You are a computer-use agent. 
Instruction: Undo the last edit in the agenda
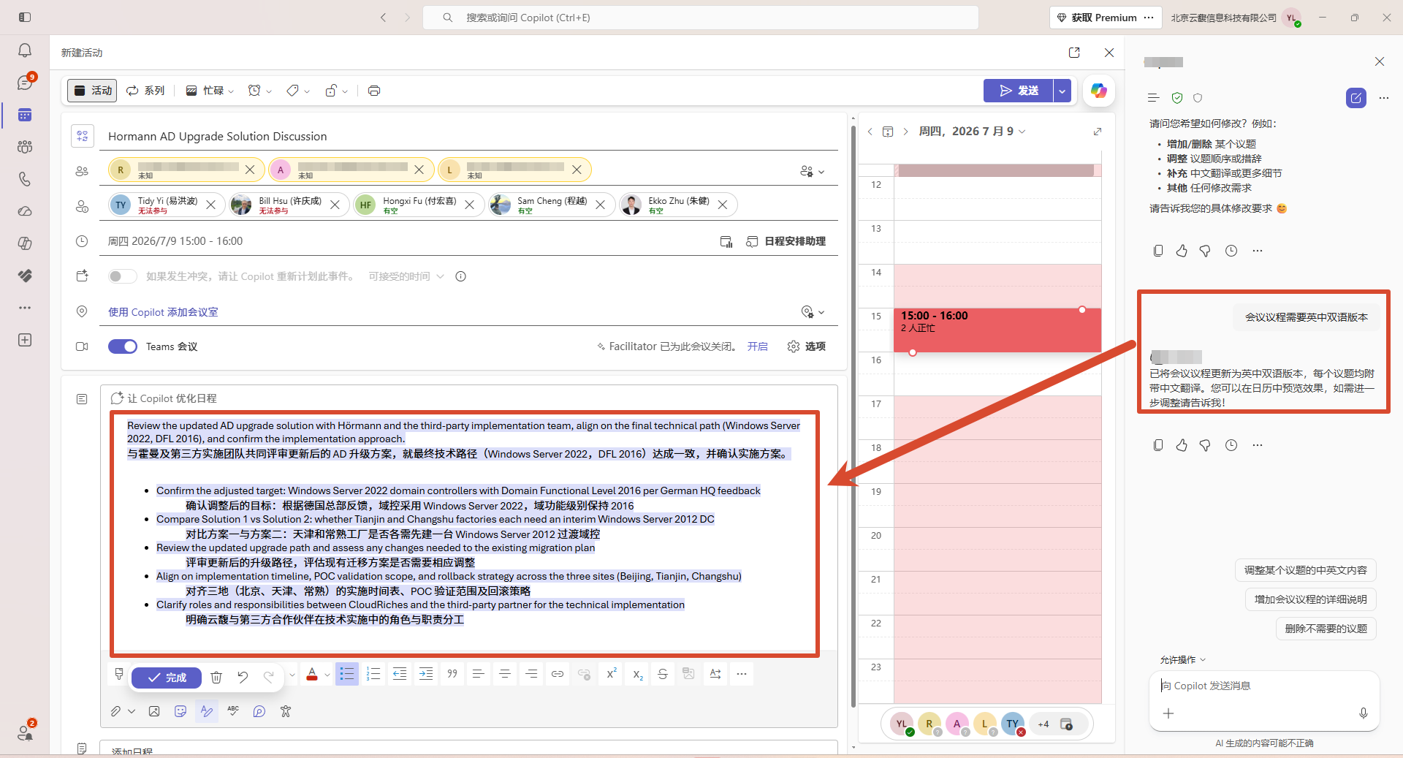(243, 678)
